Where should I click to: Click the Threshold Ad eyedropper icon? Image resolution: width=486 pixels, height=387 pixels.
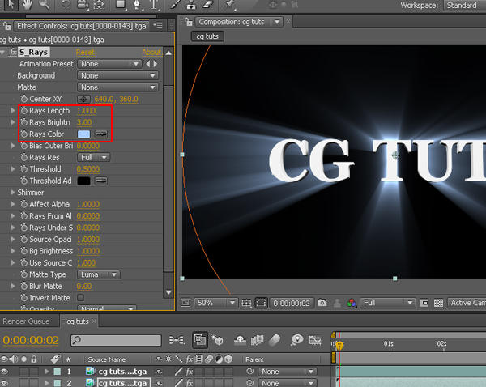103,181
